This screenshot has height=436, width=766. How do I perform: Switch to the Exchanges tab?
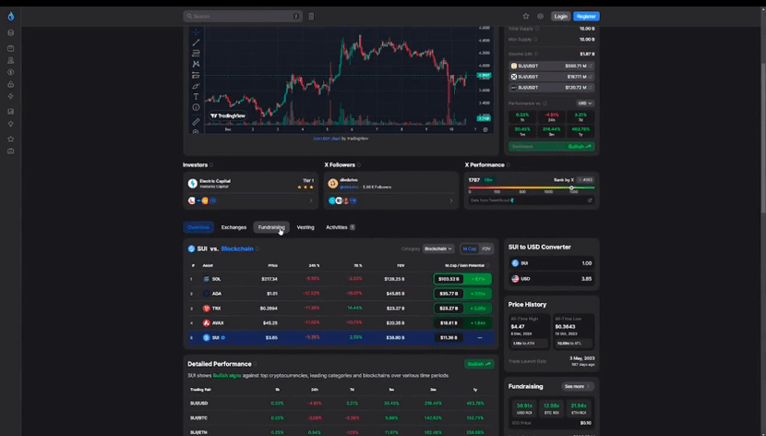click(233, 227)
